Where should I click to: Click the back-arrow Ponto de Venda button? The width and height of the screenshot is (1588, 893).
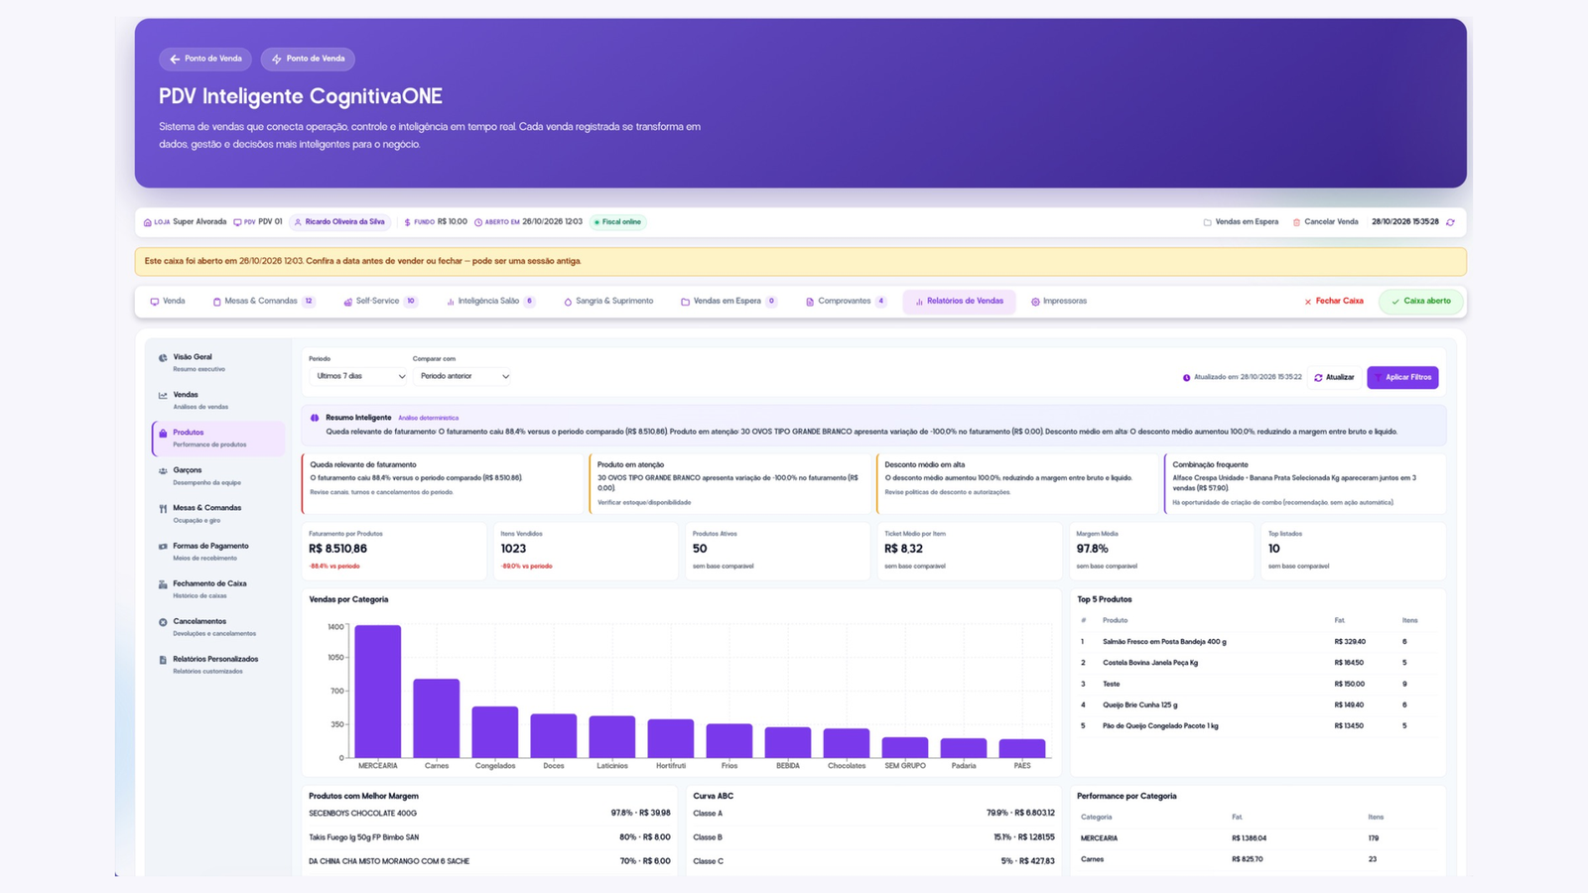coord(205,59)
